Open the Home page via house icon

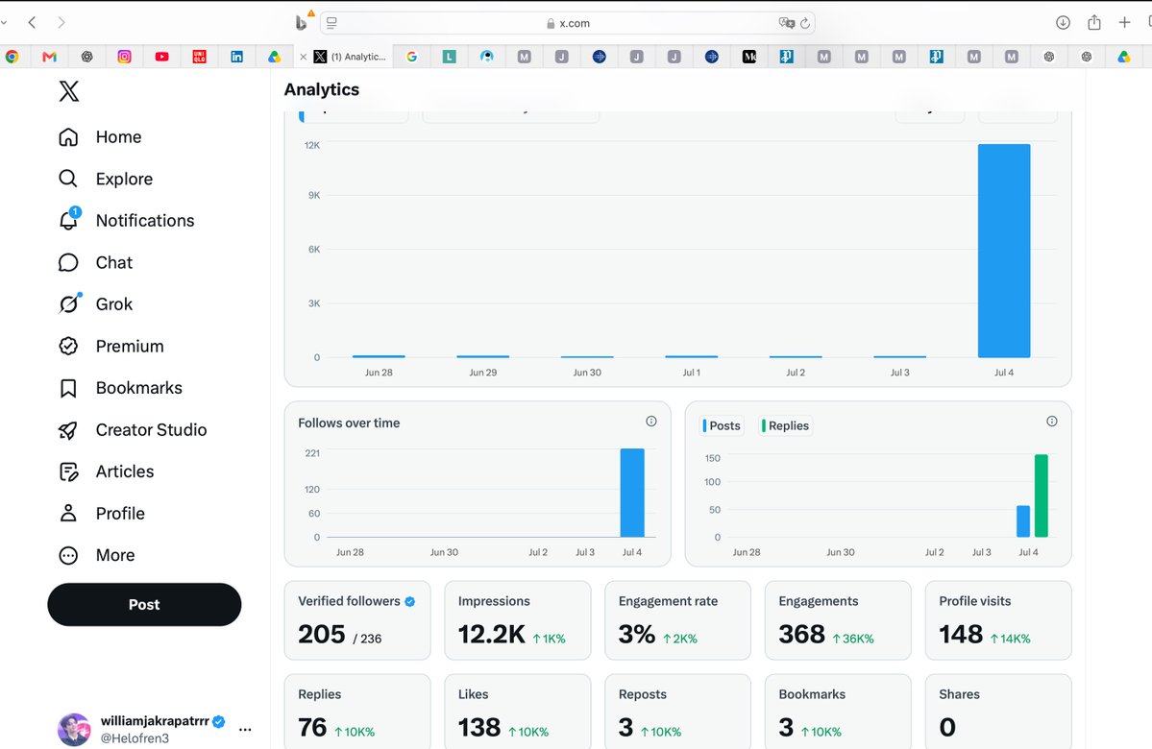tap(68, 137)
